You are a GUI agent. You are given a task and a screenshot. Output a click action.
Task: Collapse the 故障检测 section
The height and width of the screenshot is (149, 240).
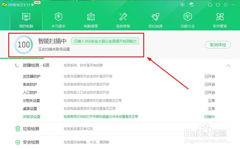pyautogui.click(x=228, y=65)
